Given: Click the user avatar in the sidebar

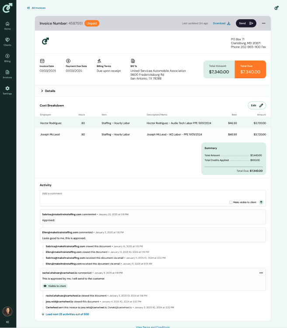Looking at the screenshot, I should coord(7,311).
